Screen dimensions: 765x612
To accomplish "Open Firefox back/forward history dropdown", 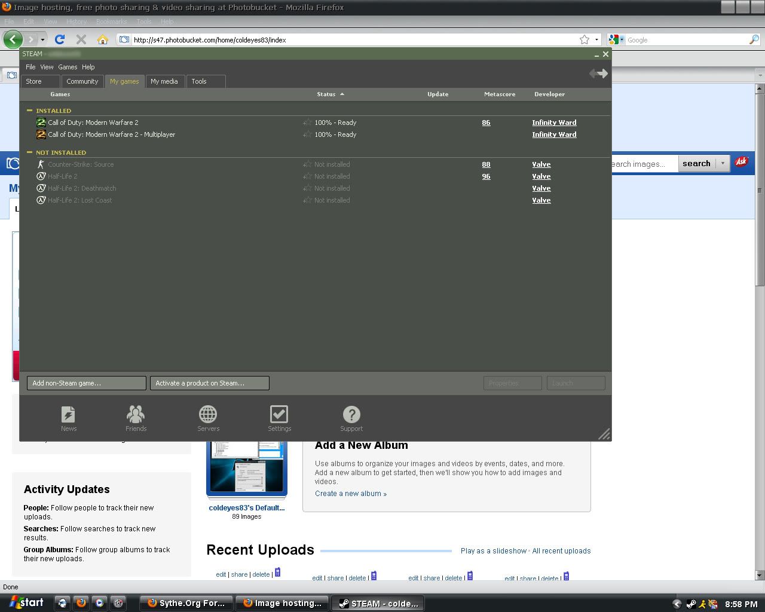I will click(42, 39).
